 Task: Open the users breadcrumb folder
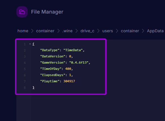108,31
